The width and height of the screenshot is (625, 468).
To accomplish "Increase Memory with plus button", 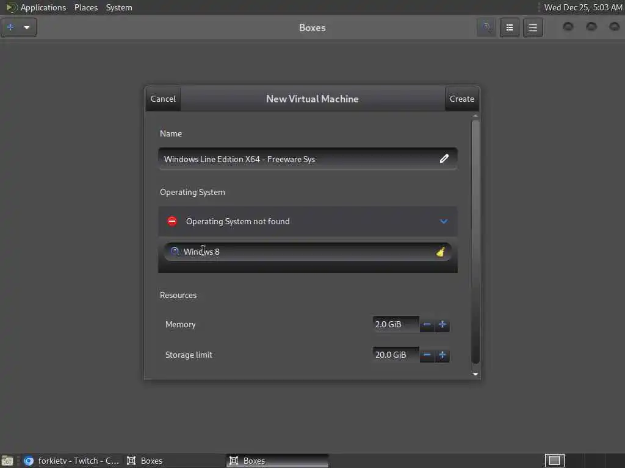I will click(442, 325).
